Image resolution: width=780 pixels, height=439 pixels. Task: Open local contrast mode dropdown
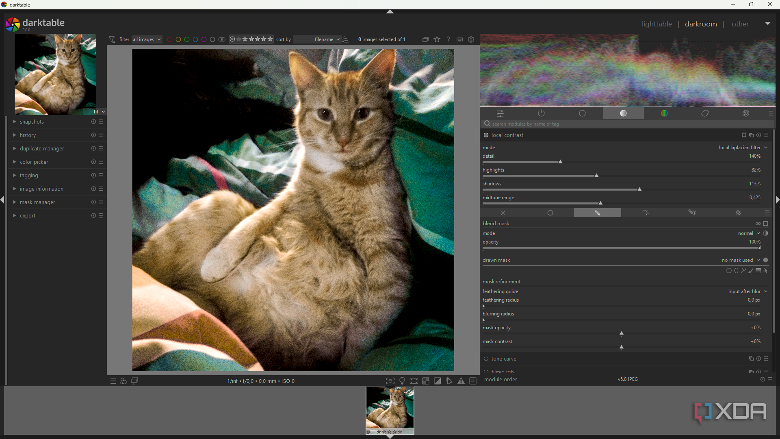[743, 148]
